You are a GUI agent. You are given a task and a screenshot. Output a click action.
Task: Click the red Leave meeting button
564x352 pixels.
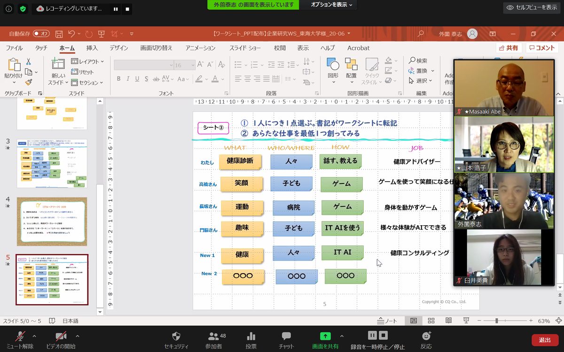(545, 340)
